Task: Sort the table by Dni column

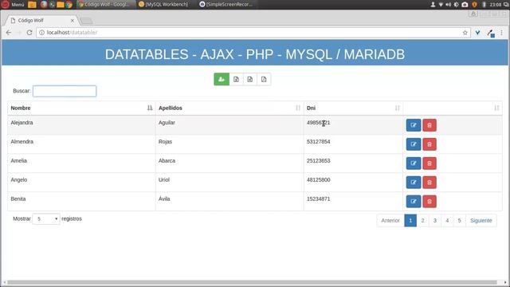Action: tap(353, 108)
